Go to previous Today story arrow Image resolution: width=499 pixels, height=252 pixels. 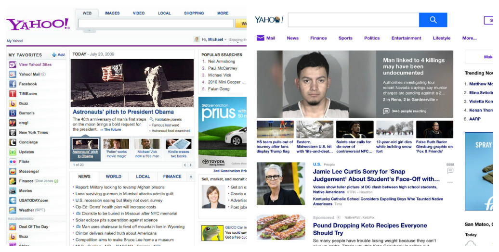point(184,165)
